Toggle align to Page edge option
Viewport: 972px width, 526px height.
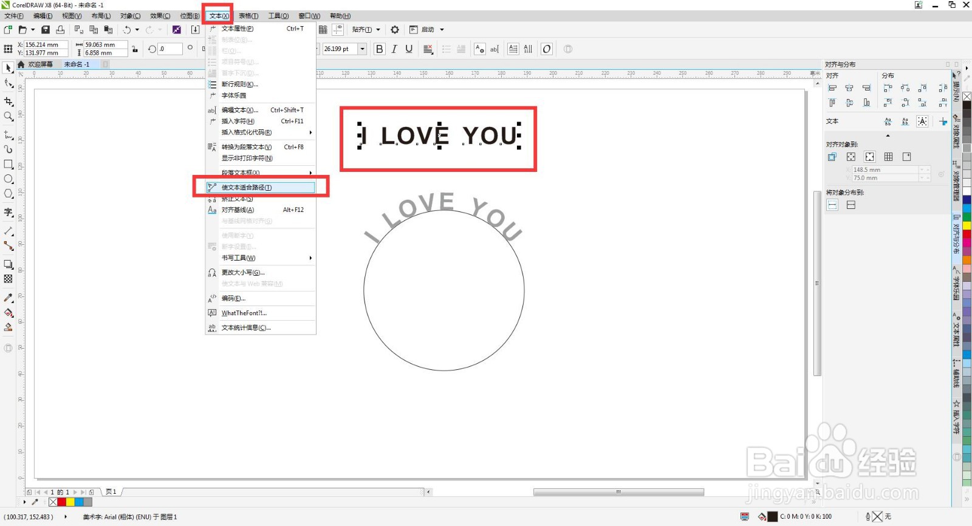(851, 157)
